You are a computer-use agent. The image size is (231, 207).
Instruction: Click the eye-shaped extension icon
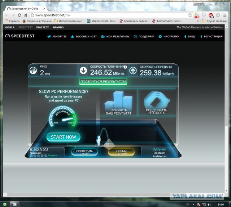click(x=218, y=15)
